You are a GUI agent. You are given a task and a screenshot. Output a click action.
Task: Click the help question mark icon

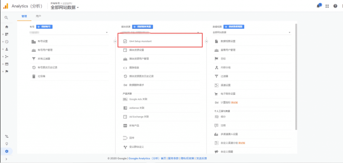point(335,6)
